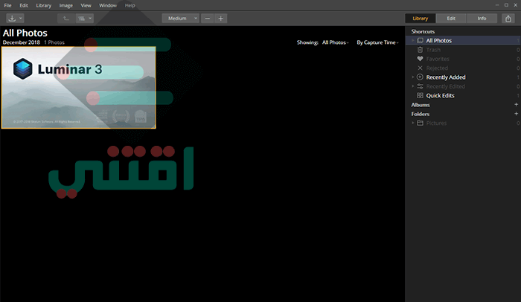Screen dimensions: 521x302
Task: Click the import photos download icon
Action: (12, 19)
